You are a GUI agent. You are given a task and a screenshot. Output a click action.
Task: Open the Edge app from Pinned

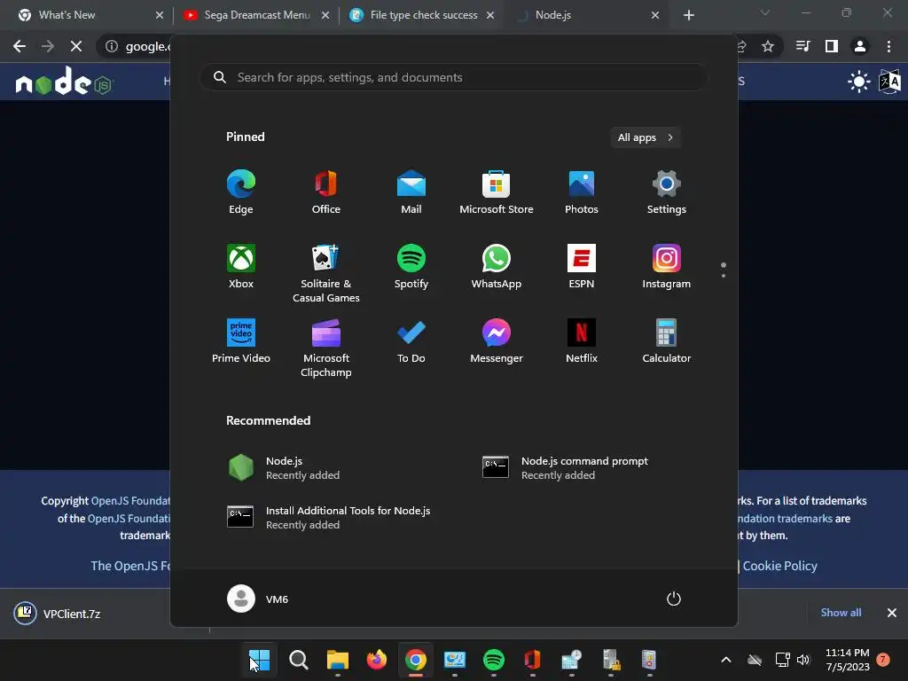[x=241, y=192]
